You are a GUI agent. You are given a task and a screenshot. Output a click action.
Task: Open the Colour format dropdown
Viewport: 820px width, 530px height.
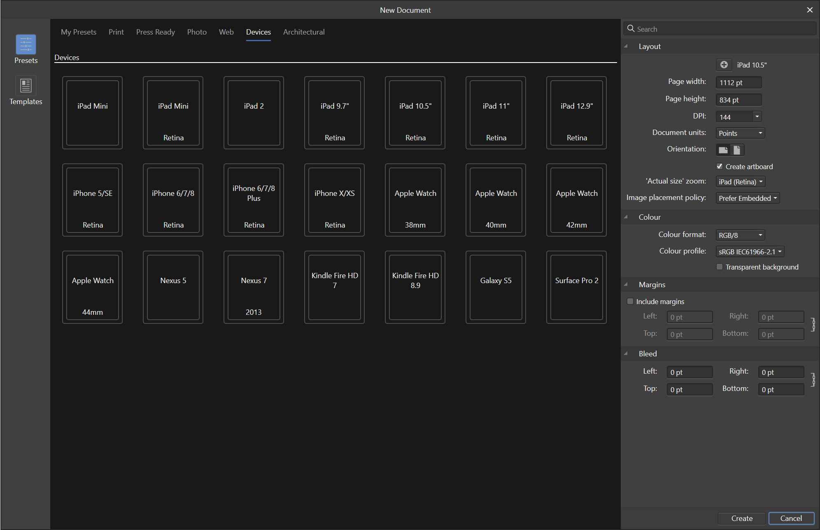pos(740,235)
